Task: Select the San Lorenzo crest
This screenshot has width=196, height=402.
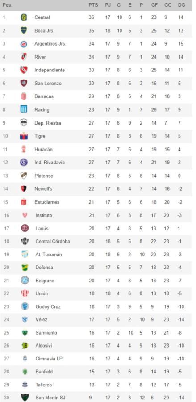Action: [24, 83]
